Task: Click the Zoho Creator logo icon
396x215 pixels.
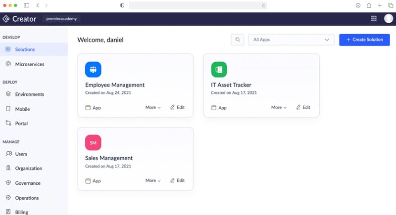Action: click(6, 19)
